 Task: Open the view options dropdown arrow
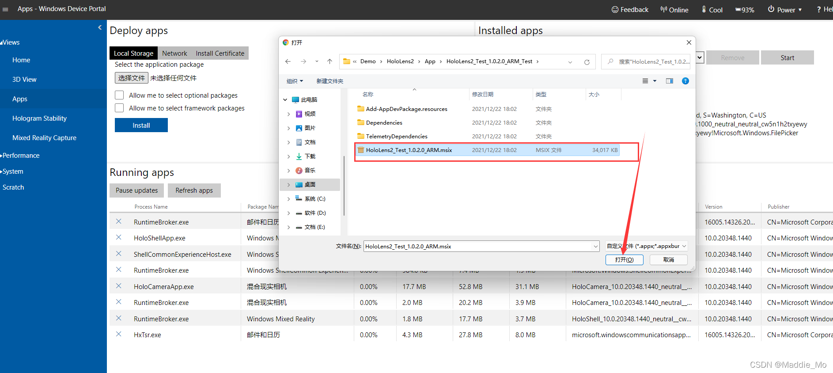pyautogui.click(x=655, y=81)
